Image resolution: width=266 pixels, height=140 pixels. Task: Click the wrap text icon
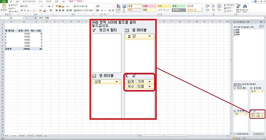[x=75, y=6]
